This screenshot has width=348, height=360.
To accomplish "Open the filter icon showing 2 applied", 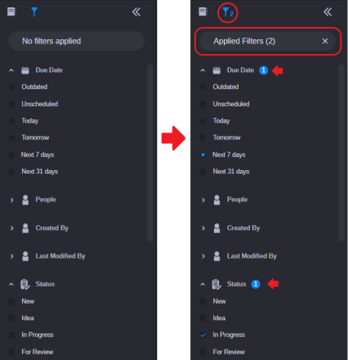I will pyautogui.click(x=228, y=12).
